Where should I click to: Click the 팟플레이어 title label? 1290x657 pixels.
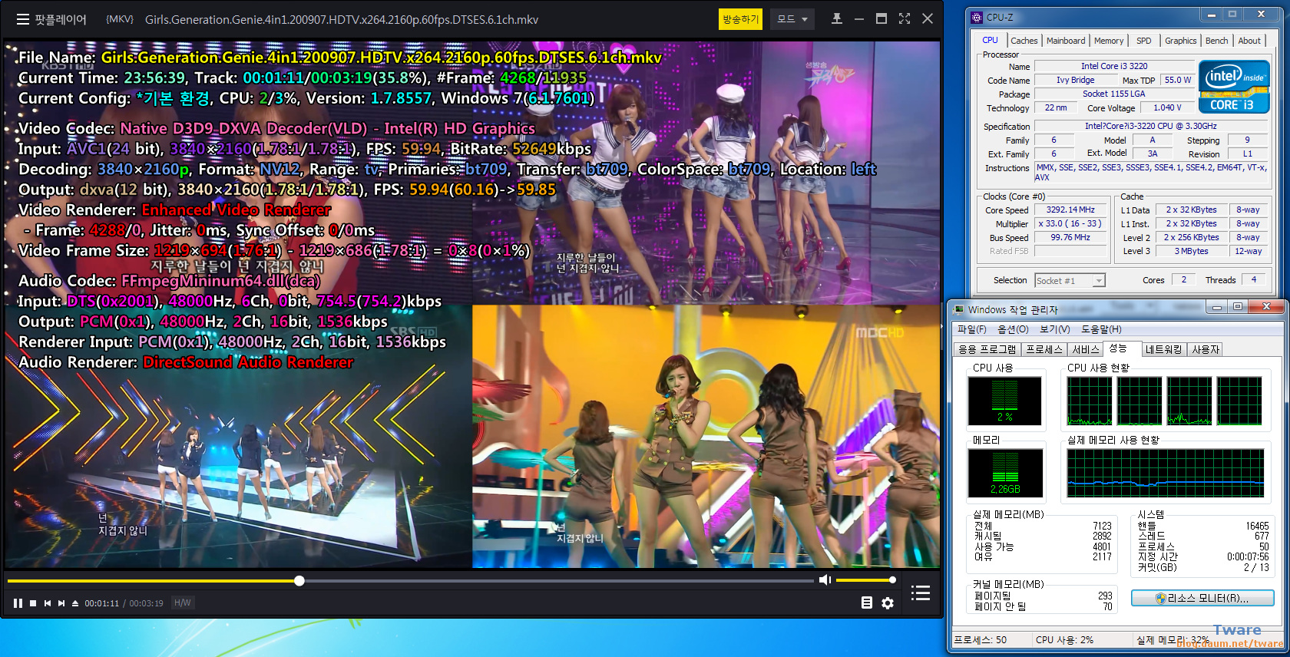click(61, 19)
